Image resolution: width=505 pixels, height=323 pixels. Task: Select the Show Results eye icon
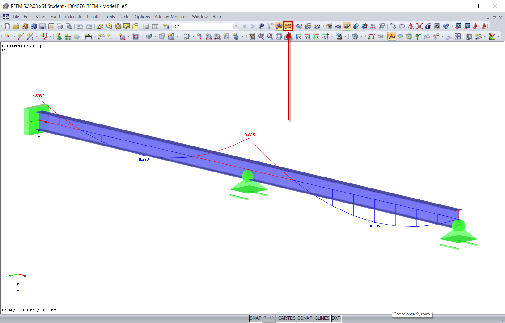tap(279, 26)
